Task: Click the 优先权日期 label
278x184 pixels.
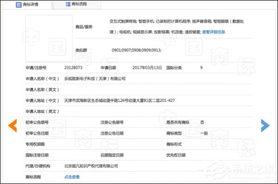Action: click(176, 155)
